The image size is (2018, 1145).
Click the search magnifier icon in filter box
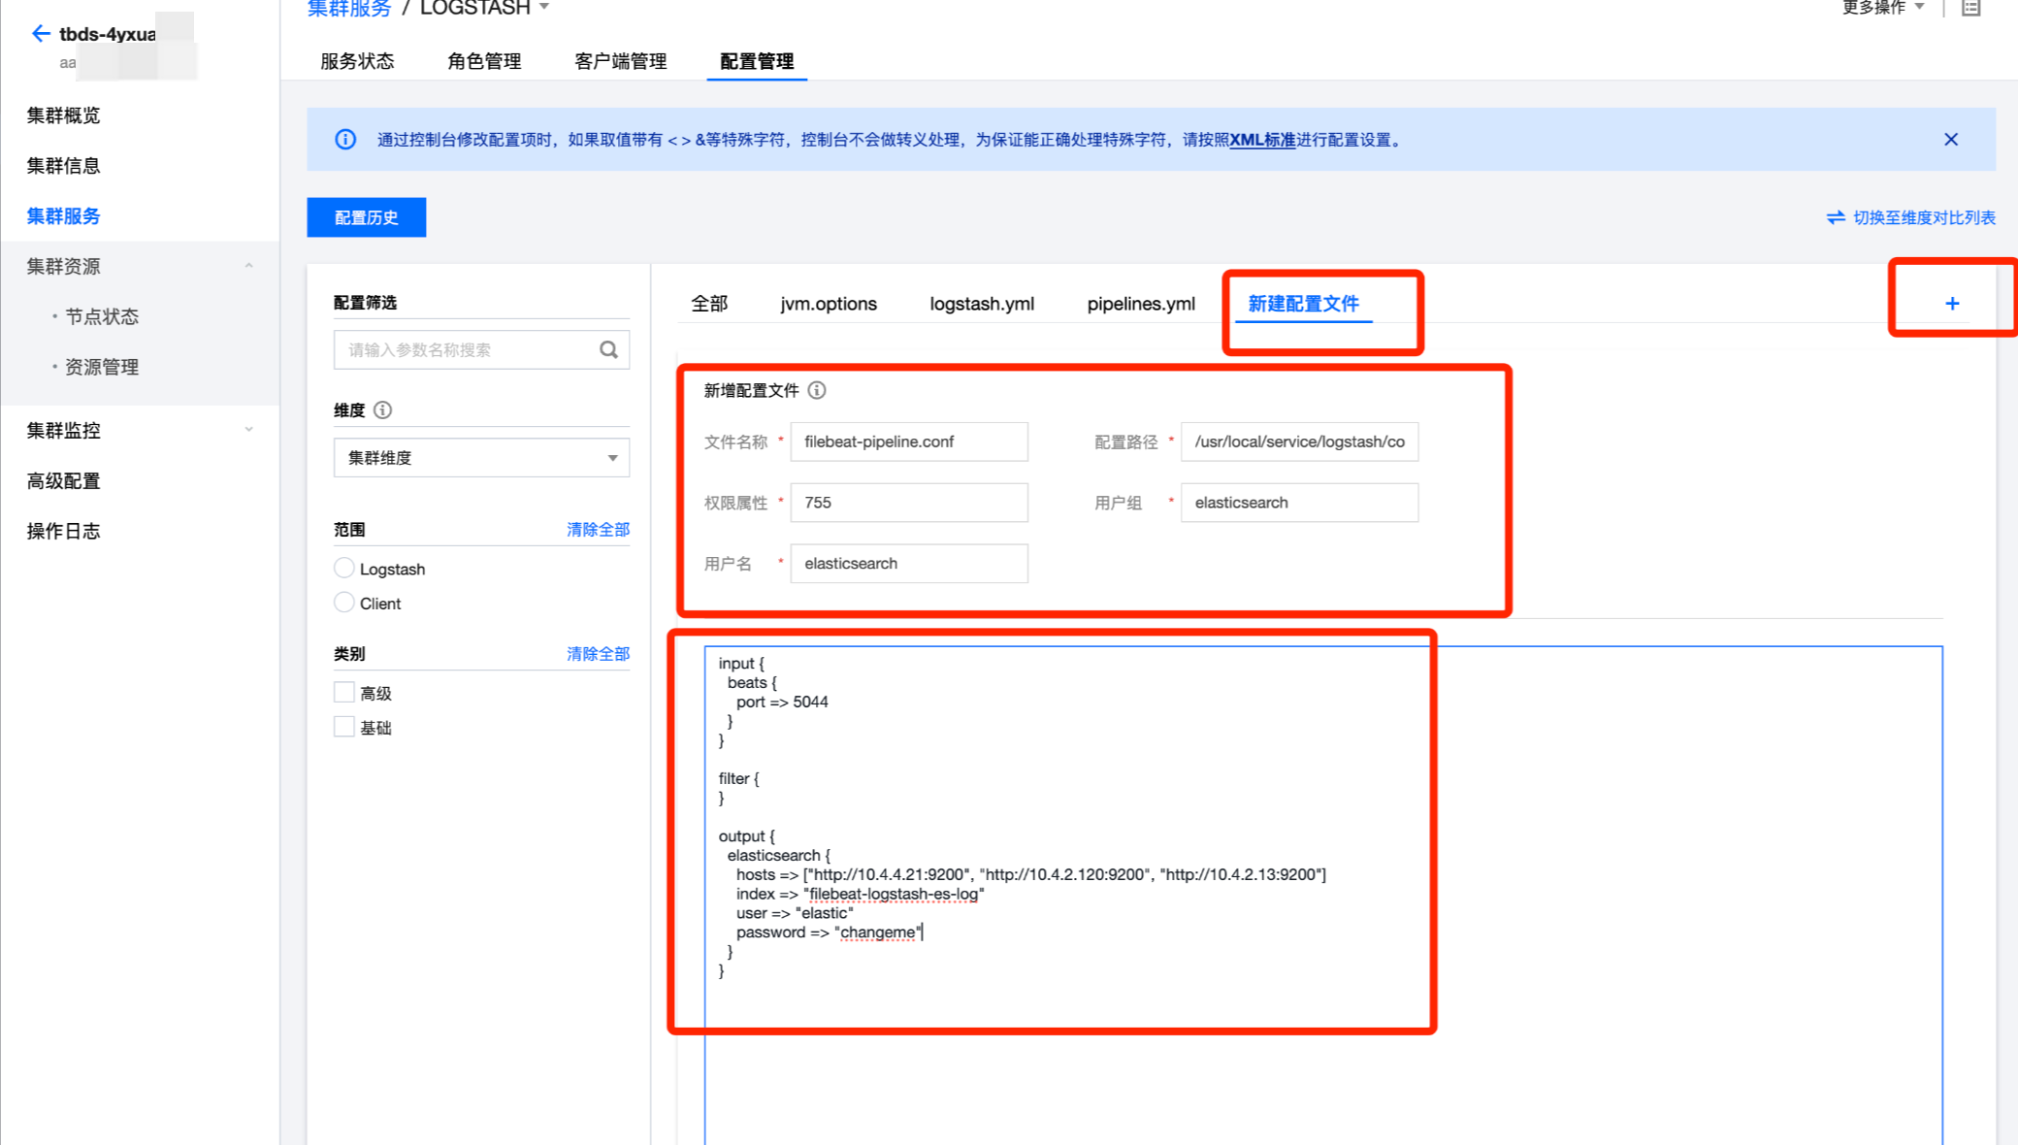pyautogui.click(x=608, y=349)
